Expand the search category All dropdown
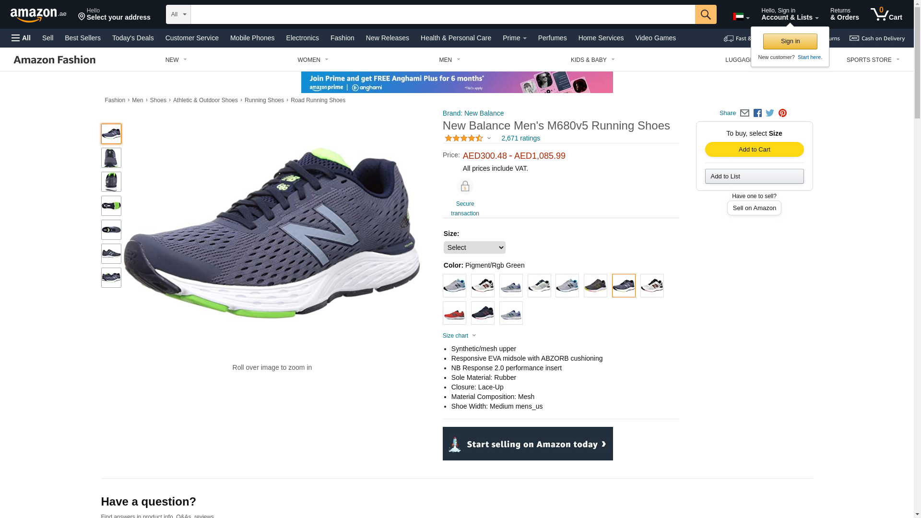 (x=178, y=14)
